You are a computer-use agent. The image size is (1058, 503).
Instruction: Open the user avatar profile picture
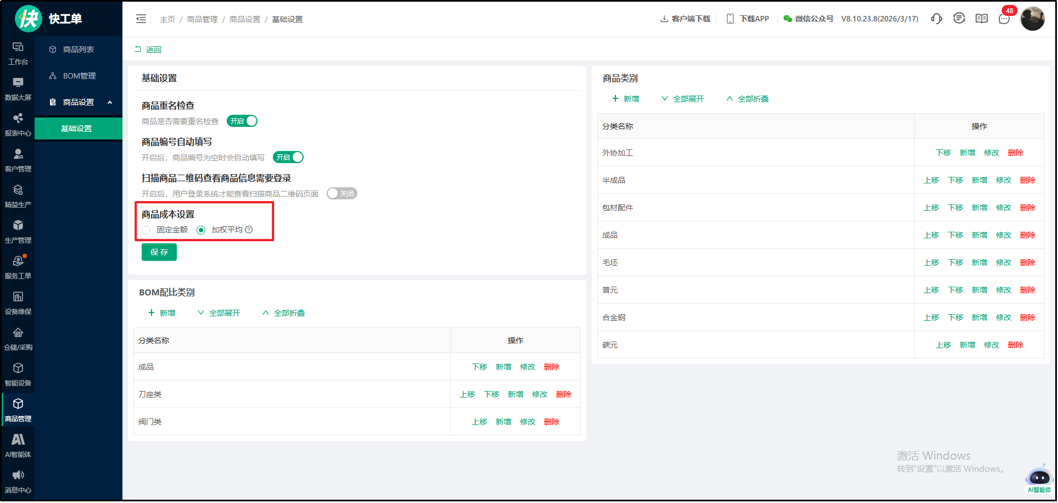(1032, 19)
